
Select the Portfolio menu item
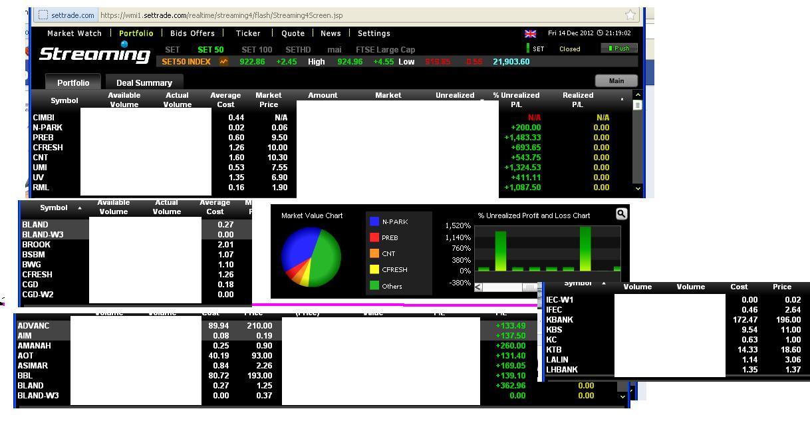136,33
